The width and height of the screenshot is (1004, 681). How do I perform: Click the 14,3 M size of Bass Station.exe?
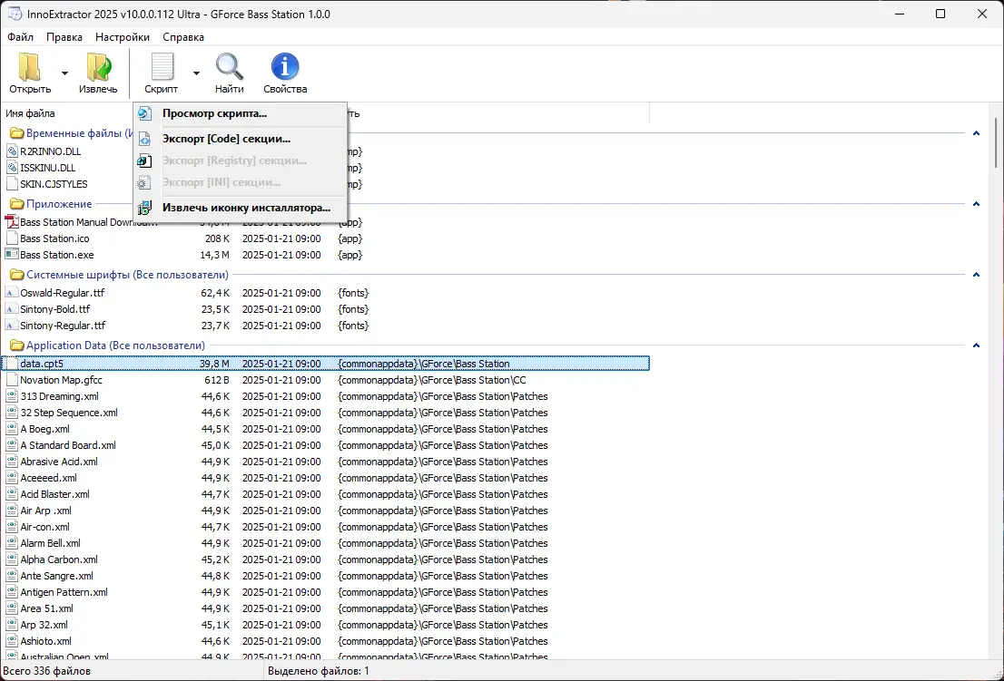point(214,255)
